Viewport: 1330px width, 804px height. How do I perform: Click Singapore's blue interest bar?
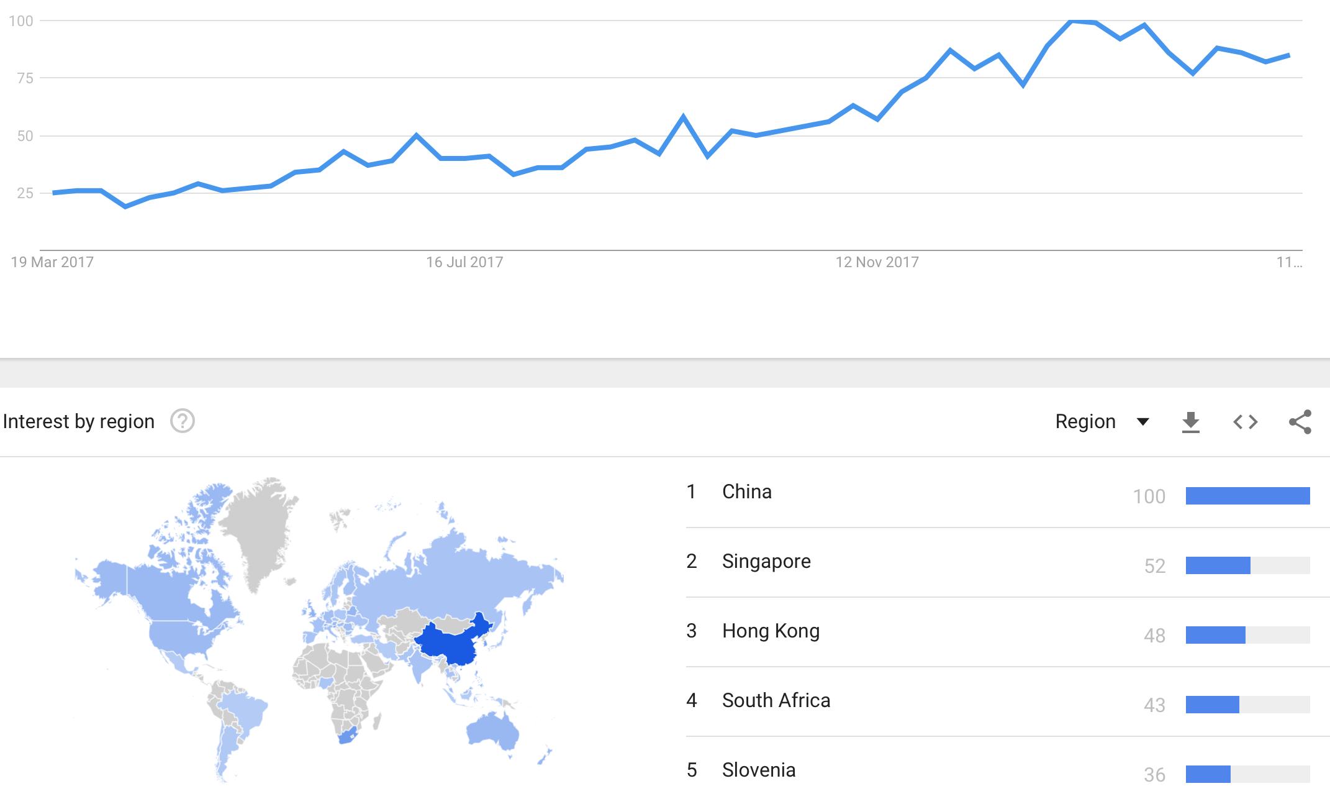(x=1218, y=565)
